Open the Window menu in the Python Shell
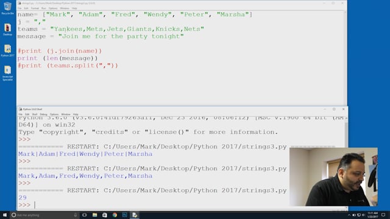This screenshot has height=219, width=390. [x=66, y=114]
